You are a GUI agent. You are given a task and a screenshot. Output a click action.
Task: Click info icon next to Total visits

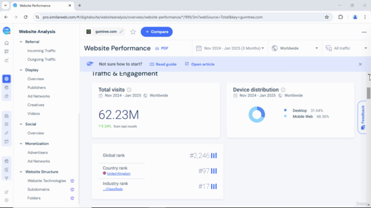point(129,90)
